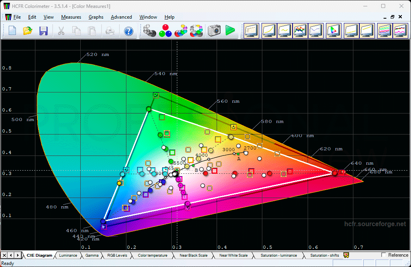Open RGB levels graph toolbar icon
The height and width of the screenshot is (267, 411).
coord(300,31)
